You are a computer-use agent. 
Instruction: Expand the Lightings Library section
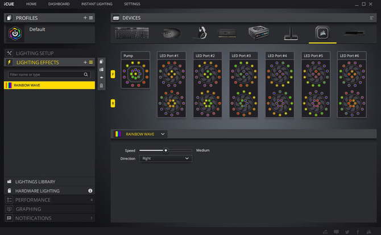(49, 182)
